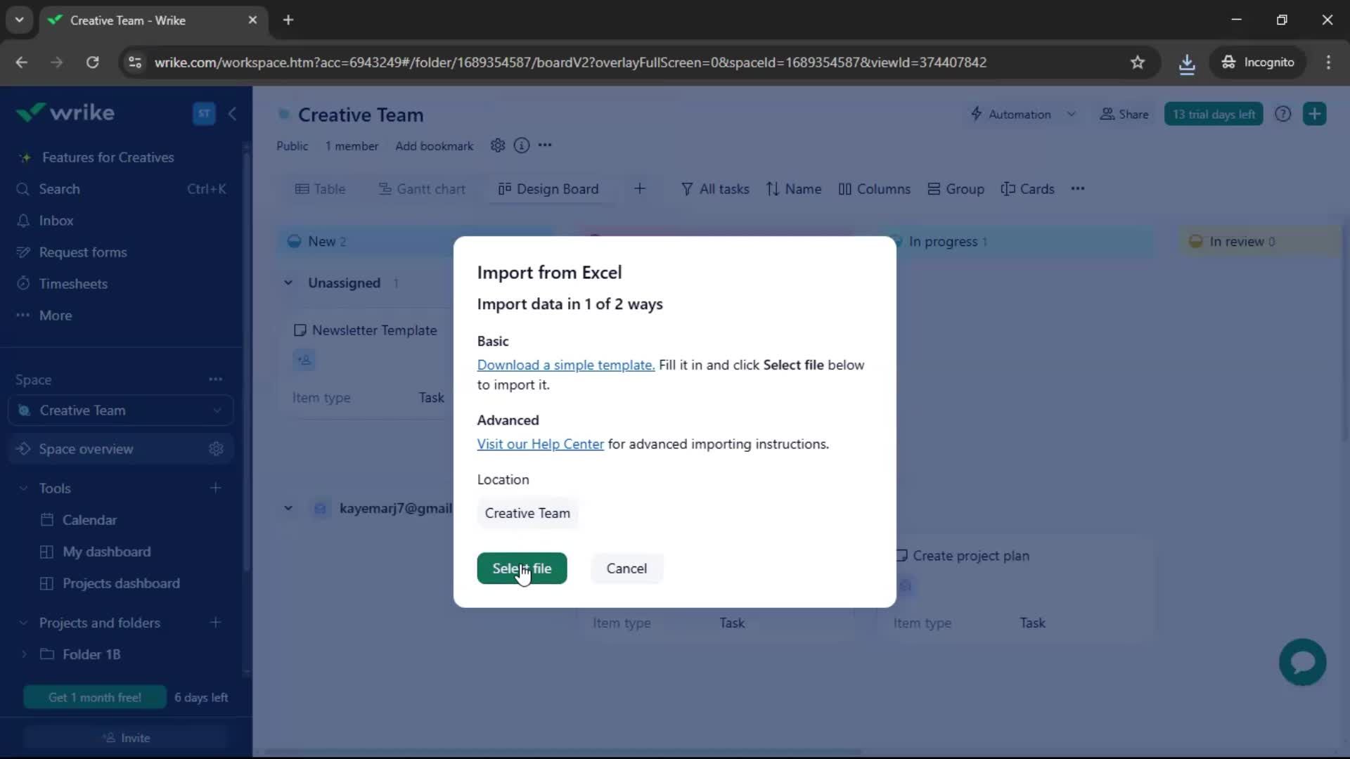Collapse the kayemarj7@gmail group
This screenshot has height=759, width=1350.
click(288, 508)
